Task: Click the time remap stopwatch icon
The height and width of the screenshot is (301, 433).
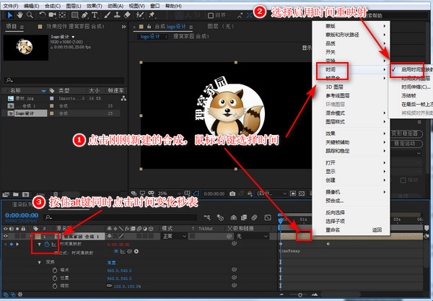Action: click(x=47, y=244)
